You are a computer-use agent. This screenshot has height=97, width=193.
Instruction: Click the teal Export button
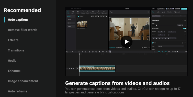184,9
